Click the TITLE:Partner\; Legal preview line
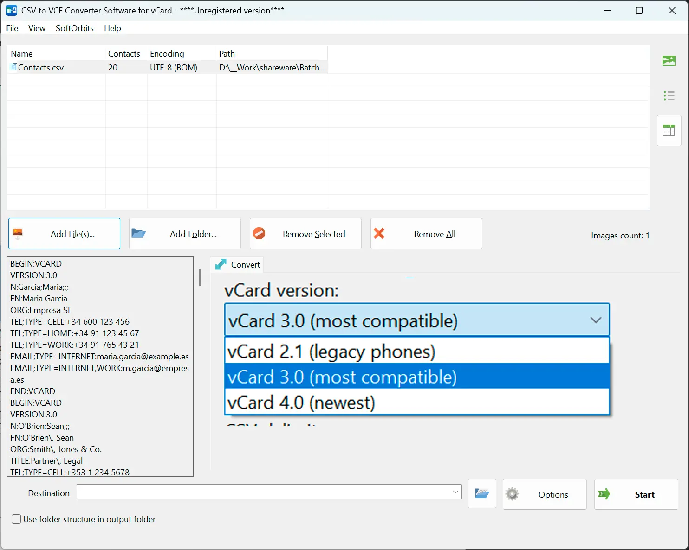This screenshot has height=550, width=689. tap(46, 461)
